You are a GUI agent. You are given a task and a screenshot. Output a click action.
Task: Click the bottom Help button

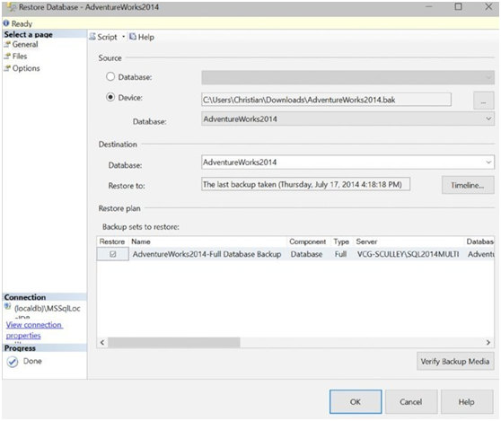tap(467, 402)
